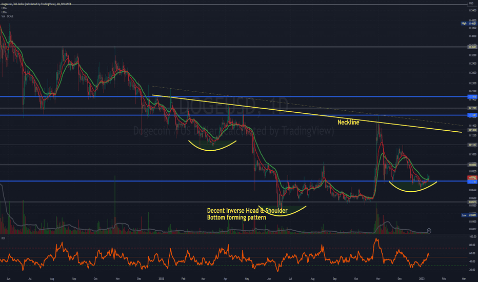This screenshot has width=478, height=282.
Task: Click the 0.0885 price label
Action: pyautogui.click(x=472, y=165)
